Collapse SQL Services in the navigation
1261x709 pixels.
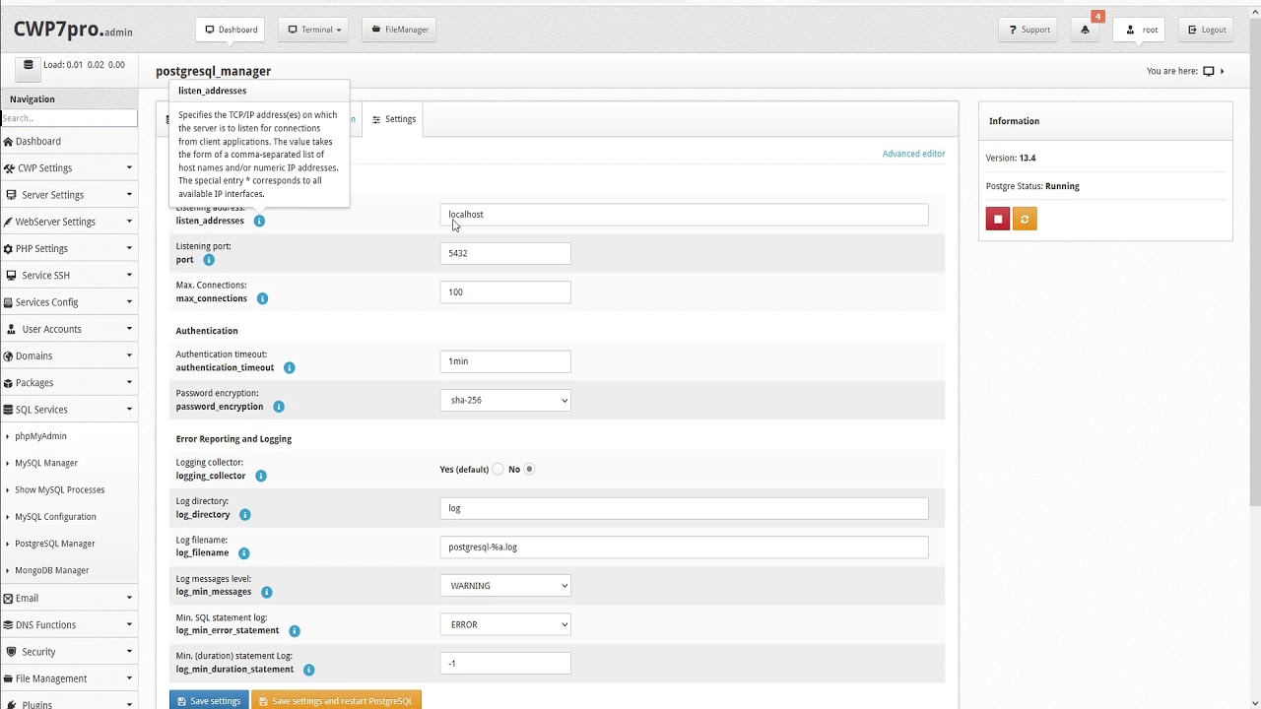point(69,410)
